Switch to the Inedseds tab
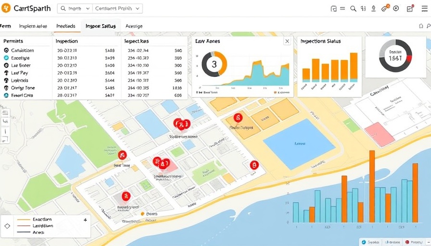Viewport: 431px width, 246px height. 66,26
